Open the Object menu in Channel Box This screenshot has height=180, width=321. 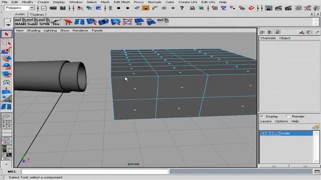pos(285,38)
